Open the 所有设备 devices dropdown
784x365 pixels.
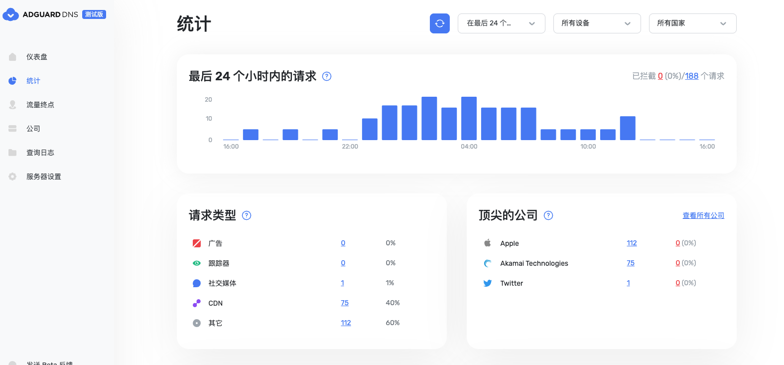click(x=597, y=23)
